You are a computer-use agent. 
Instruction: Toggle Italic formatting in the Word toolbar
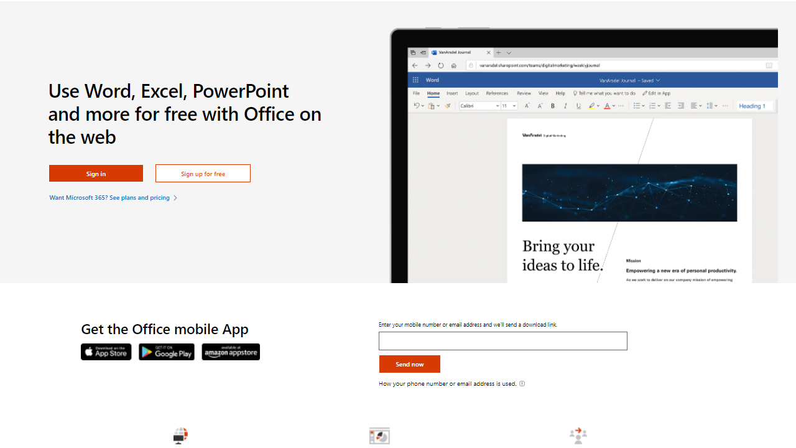[565, 106]
